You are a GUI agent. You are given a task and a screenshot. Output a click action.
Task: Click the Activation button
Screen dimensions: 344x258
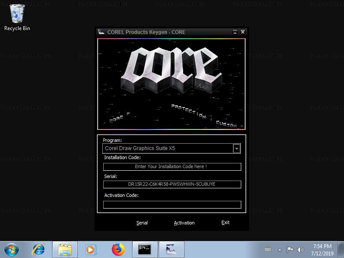184,223
